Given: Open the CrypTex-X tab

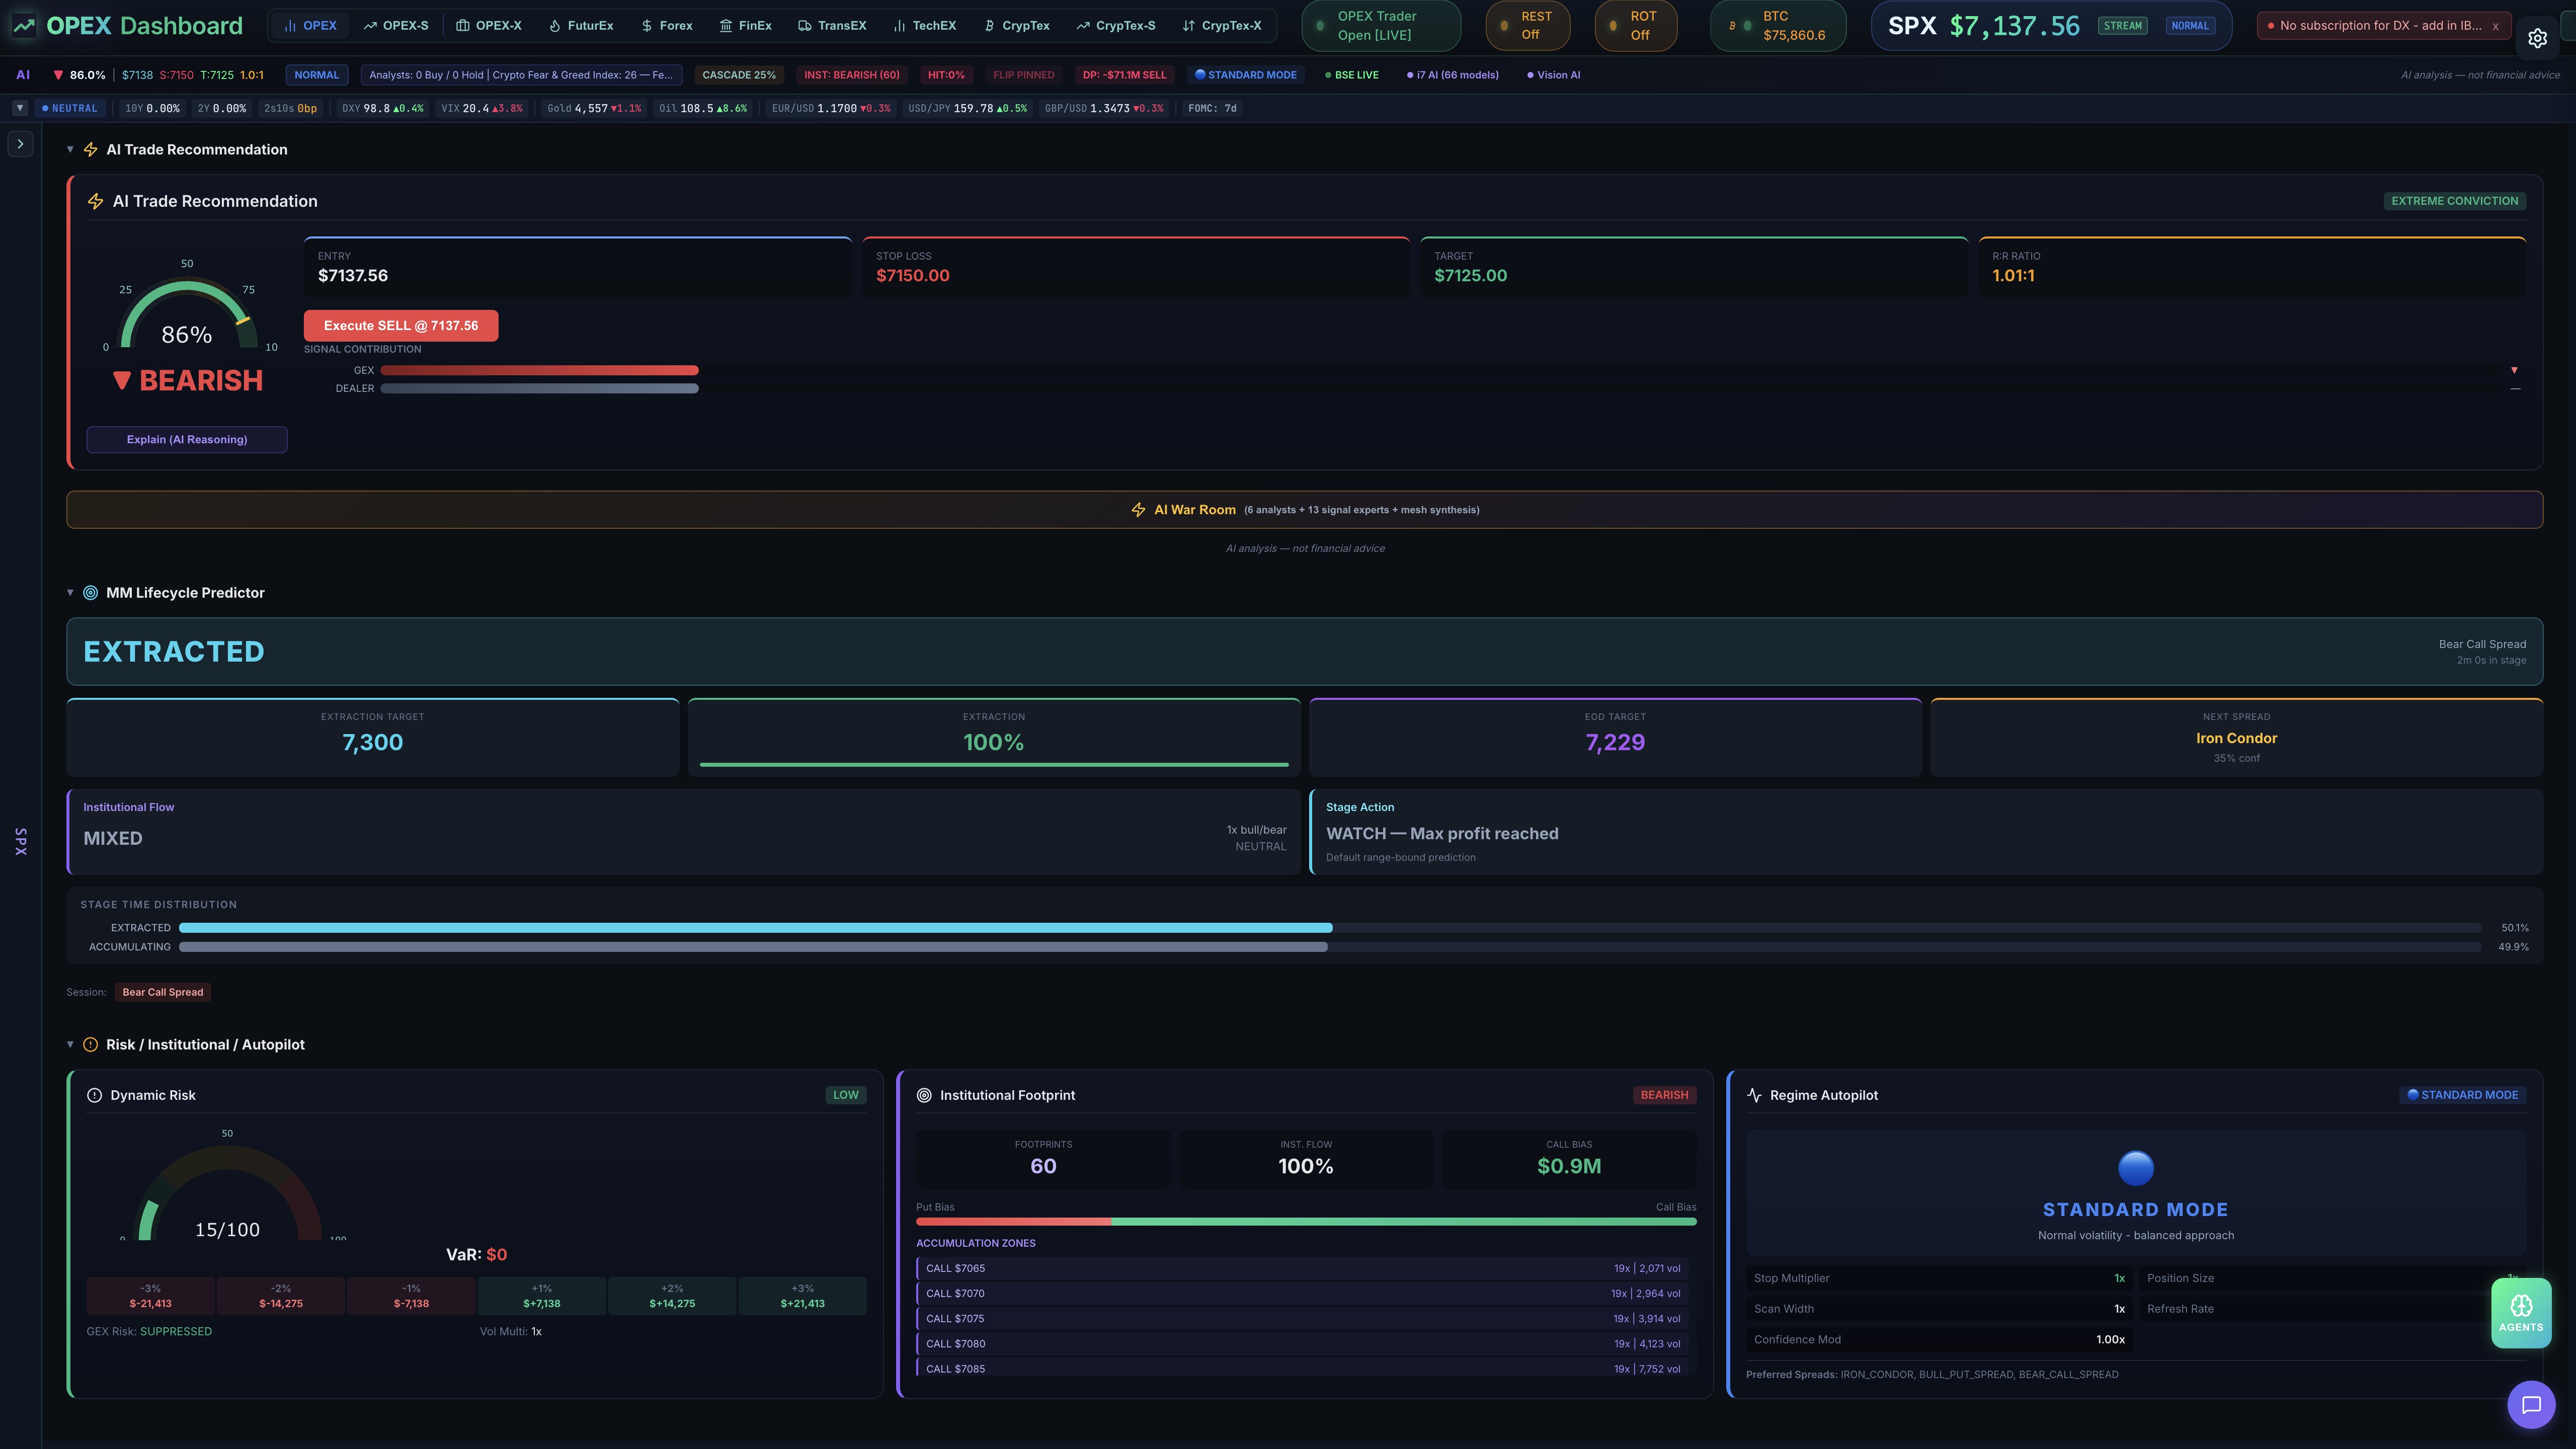Looking at the screenshot, I should click(1222, 26).
